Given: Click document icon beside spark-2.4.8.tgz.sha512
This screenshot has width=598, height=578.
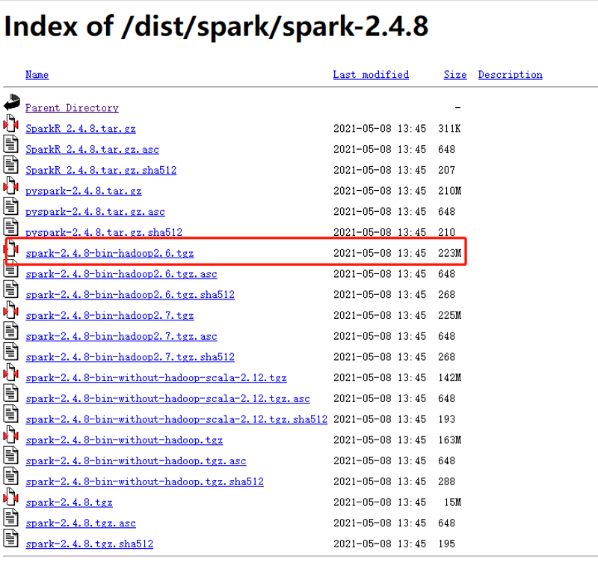Looking at the screenshot, I should point(11,538).
